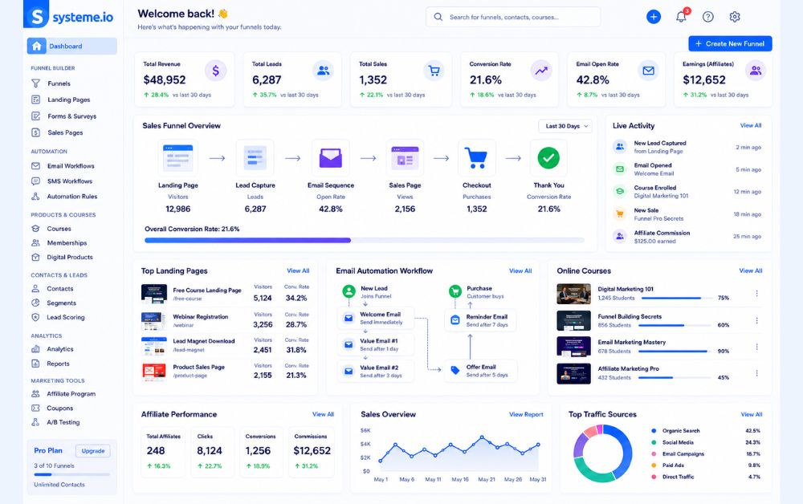Click the Pro Plan funnels usage bar
Screen dimensions: 803x504
pos(71,474)
